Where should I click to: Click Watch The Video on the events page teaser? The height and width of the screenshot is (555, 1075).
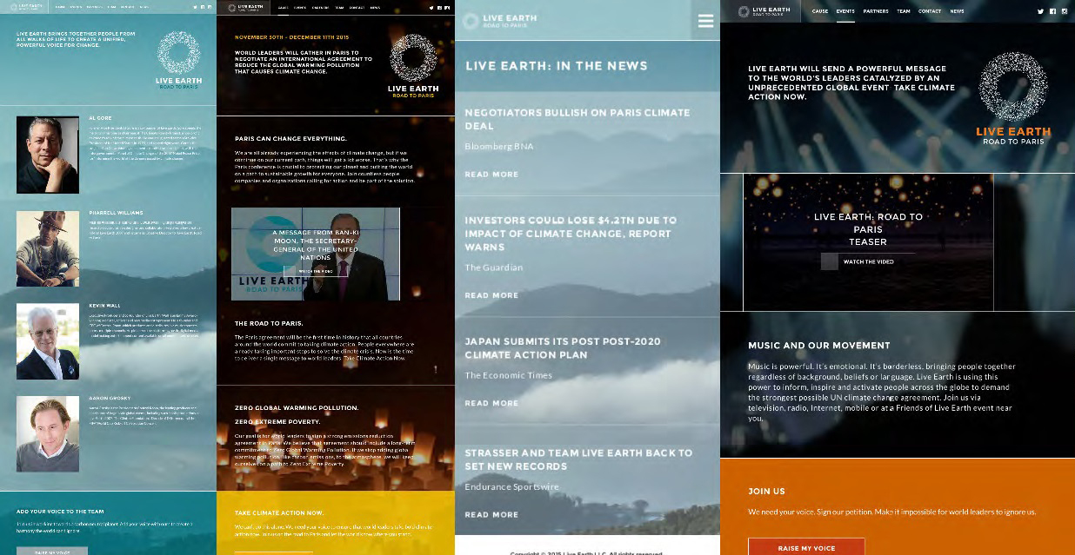pyautogui.click(x=868, y=261)
